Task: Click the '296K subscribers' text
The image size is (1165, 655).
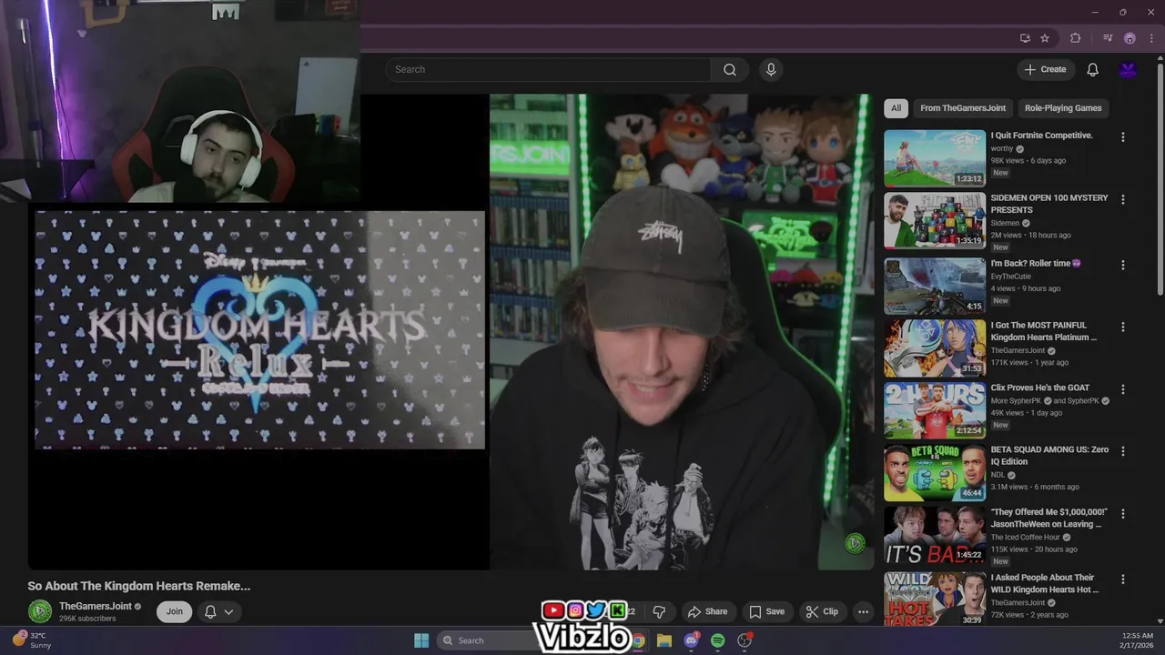Action: pyautogui.click(x=87, y=619)
